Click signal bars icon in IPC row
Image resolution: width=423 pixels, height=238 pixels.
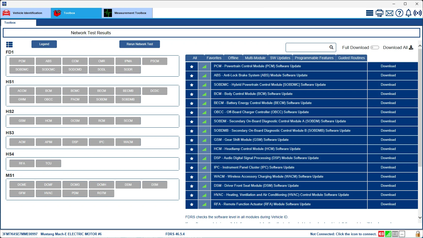[x=204, y=168]
